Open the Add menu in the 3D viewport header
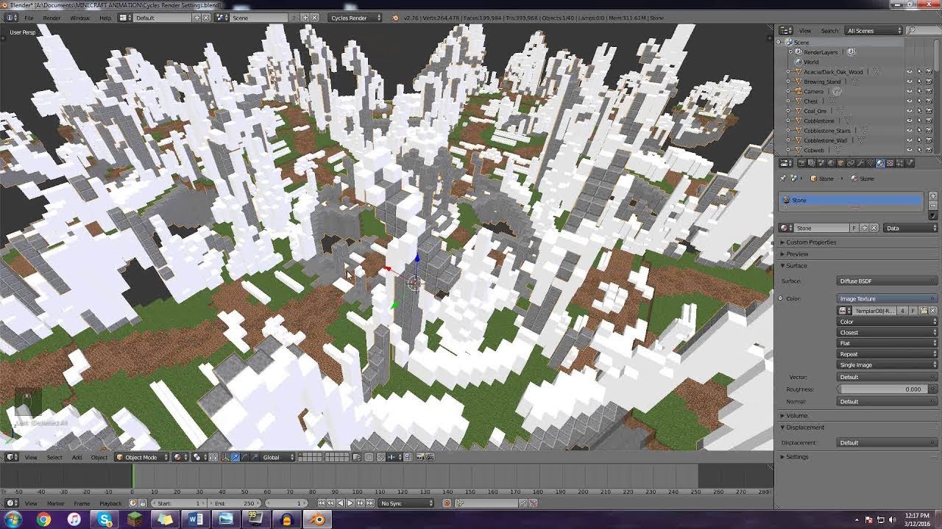 point(77,457)
